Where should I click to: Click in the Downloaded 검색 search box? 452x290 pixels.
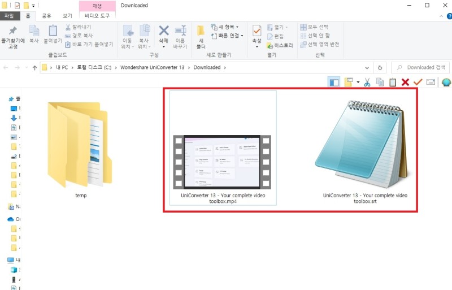tap(420, 67)
